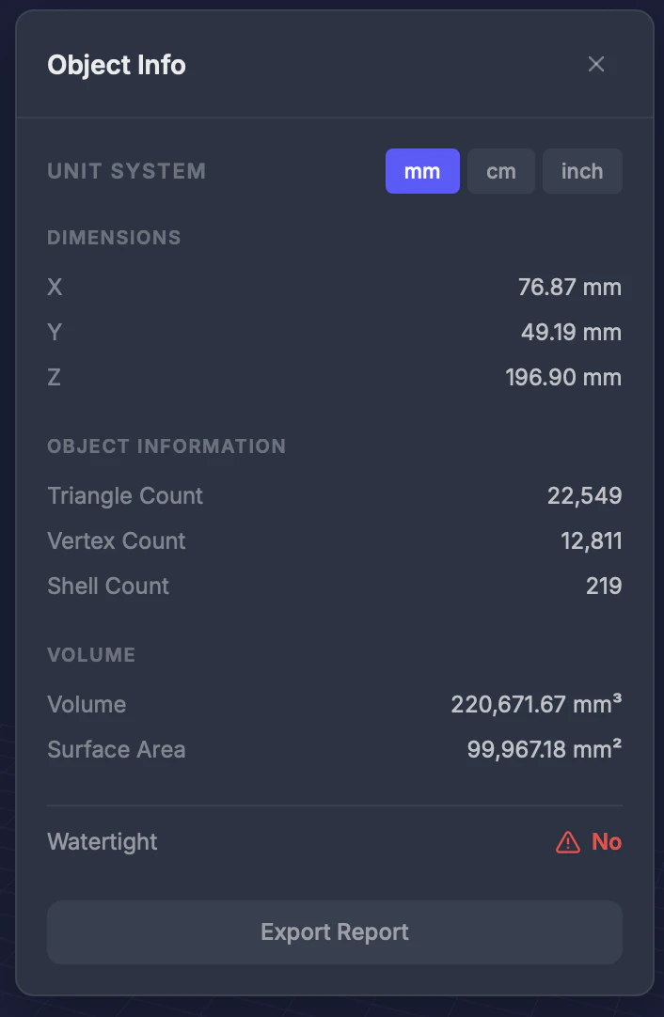This screenshot has height=1017, width=664.
Task: Click the UNIT SYSTEM label
Action: [126, 171]
